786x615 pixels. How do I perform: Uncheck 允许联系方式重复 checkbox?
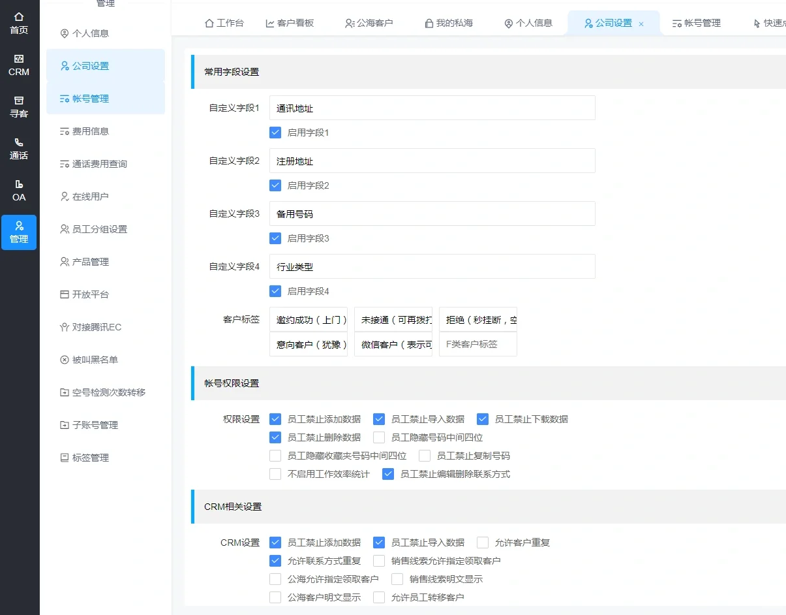pyautogui.click(x=275, y=561)
